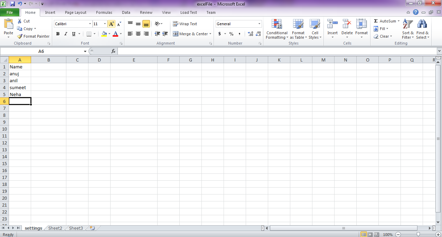442x237 pixels.
Task: Expand the Merge & Center dropdown arrow
Action: 210,34
